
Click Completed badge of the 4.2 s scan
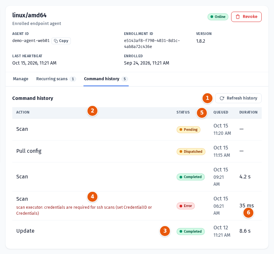[x=191, y=177]
